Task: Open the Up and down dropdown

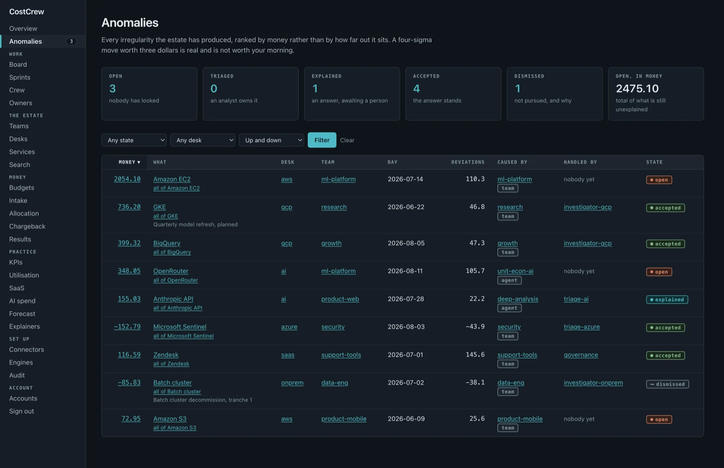Action: pyautogui.click(x=271, y=140)
